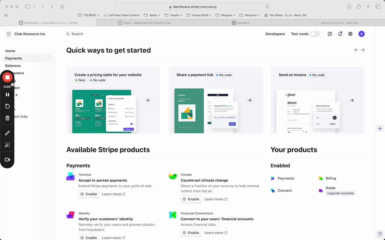Show Safari tab overview

coord(378,7)
